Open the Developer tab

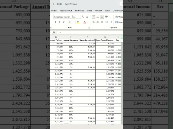tap(118, 11)
